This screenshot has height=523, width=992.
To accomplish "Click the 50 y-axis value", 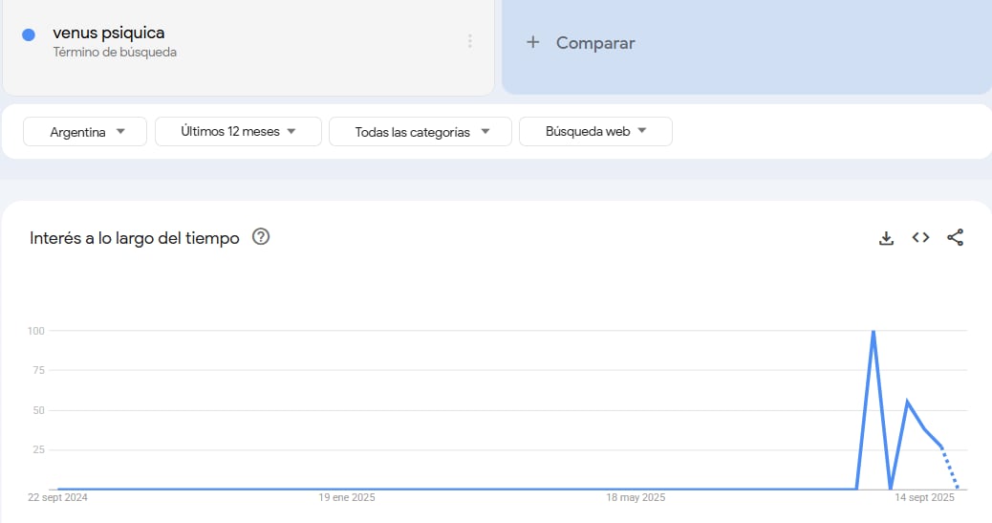I will 38,410.
